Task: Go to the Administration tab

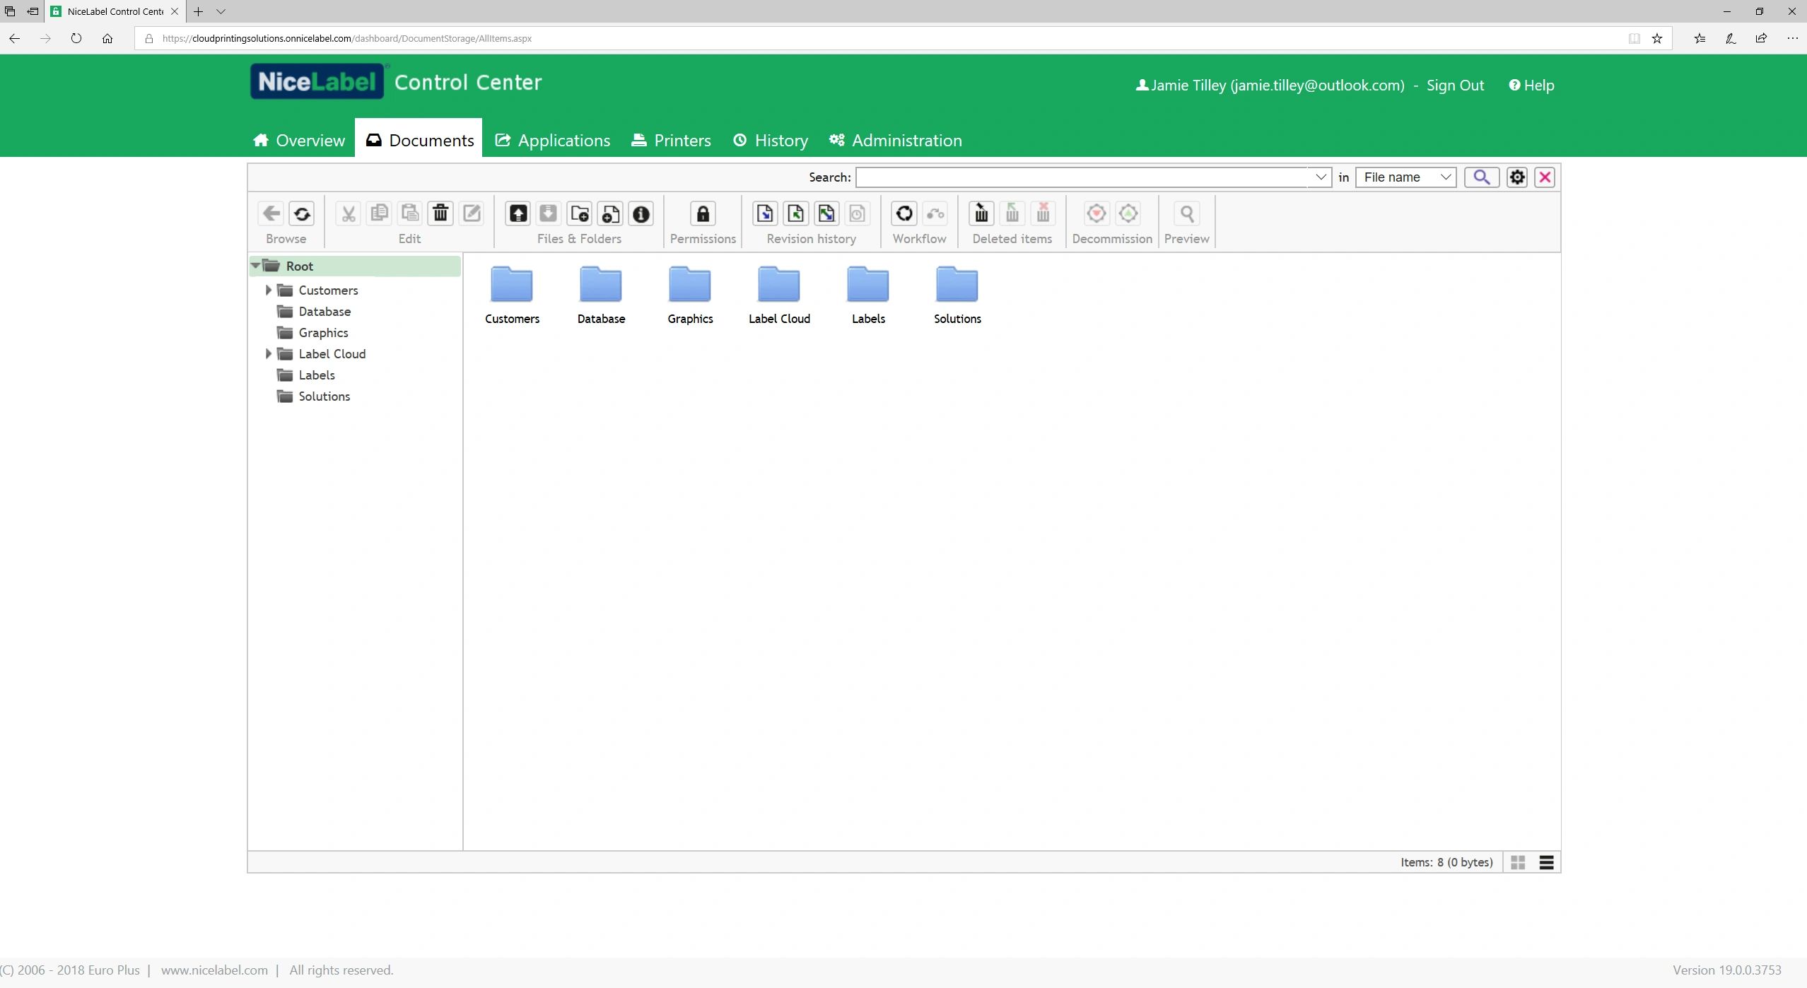Action: 896,141
